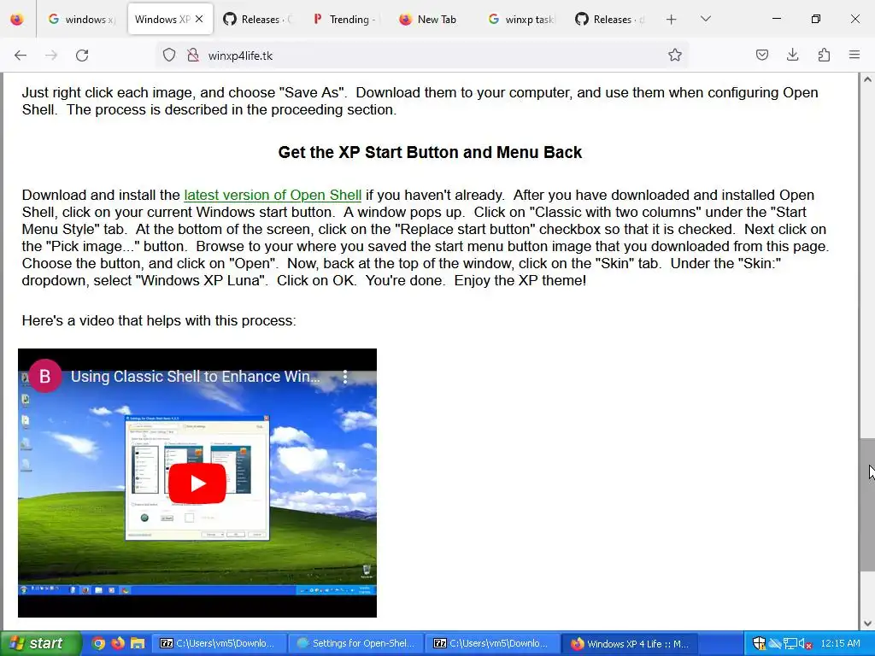The image size is (875, 656).
Task: Switch to the 'windows x' Google tab
Action: pyautogui.click(x=81, y=20)
